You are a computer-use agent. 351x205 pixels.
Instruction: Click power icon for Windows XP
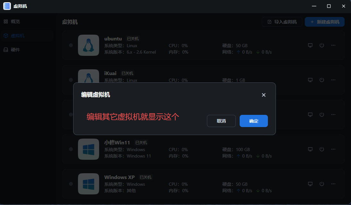[322, 184]
